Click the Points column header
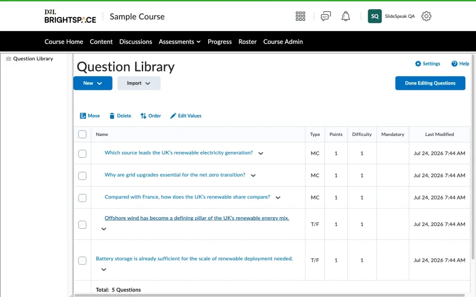This screenshot has width=476, height=297. click(x=336, y=134)
